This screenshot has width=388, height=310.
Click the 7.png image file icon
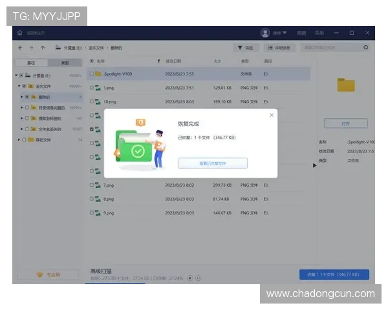(x=98, y=185)
